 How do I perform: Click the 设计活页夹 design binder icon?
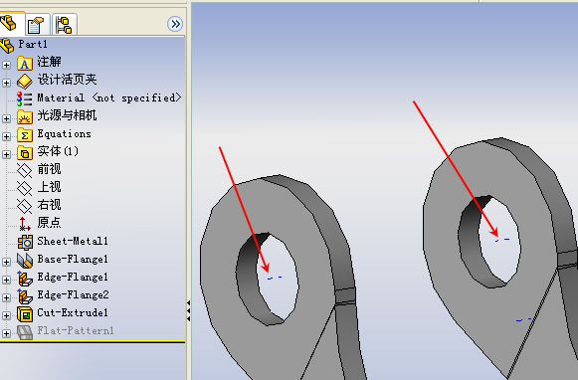25,82
